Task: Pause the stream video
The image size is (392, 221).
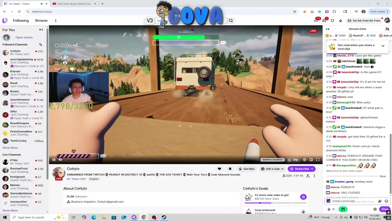Action: click(x=54, y=160)
